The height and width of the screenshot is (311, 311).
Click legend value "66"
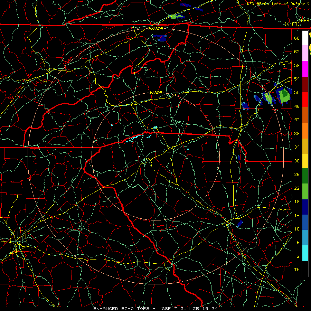[297, 38]
